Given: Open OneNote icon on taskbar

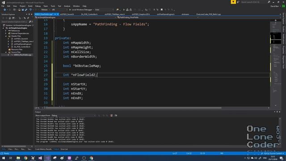Looking at the screenshot, I should 69,158.
